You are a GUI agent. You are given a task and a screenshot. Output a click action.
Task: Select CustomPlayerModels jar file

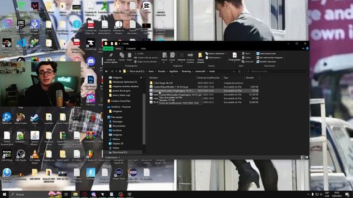(x=204, y=87)
